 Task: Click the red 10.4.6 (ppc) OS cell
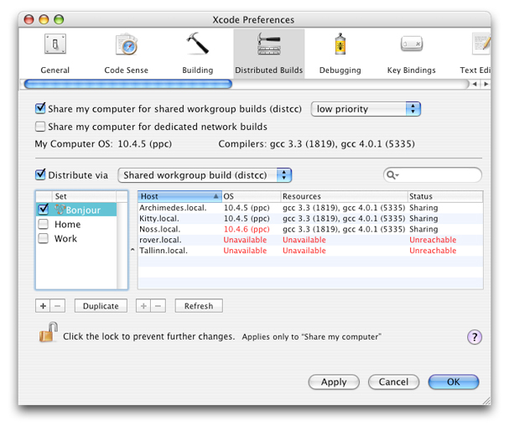coord(247,229)
